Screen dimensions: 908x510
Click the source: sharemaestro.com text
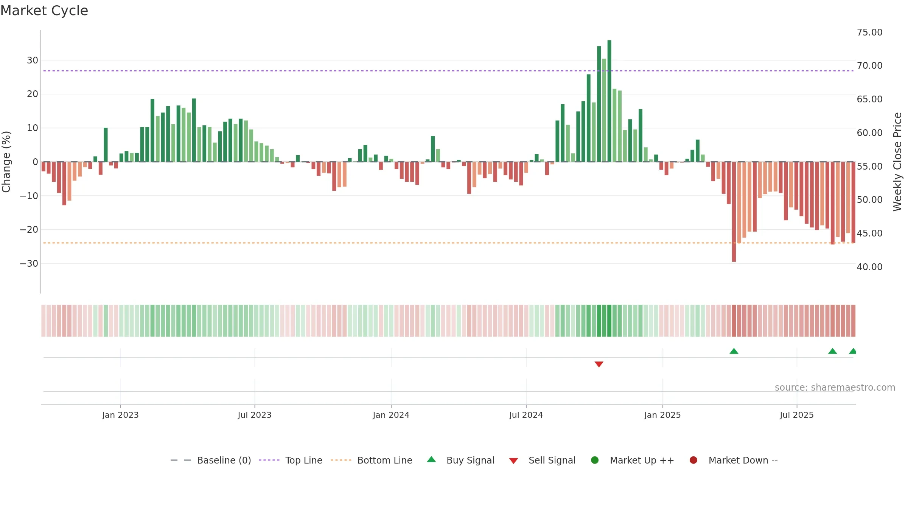click(x=835, y=387)
